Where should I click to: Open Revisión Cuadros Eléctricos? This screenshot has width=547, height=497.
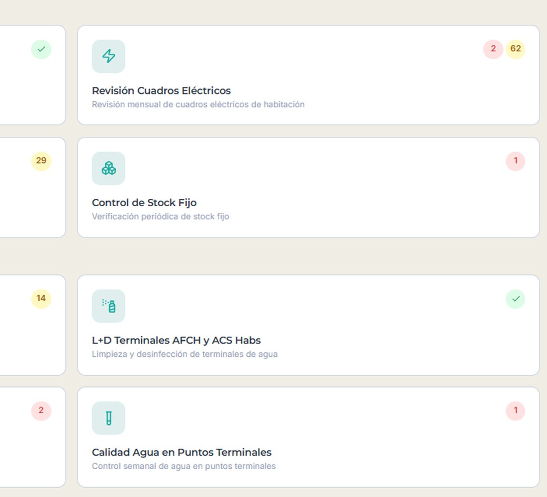[x=308, y=75]
